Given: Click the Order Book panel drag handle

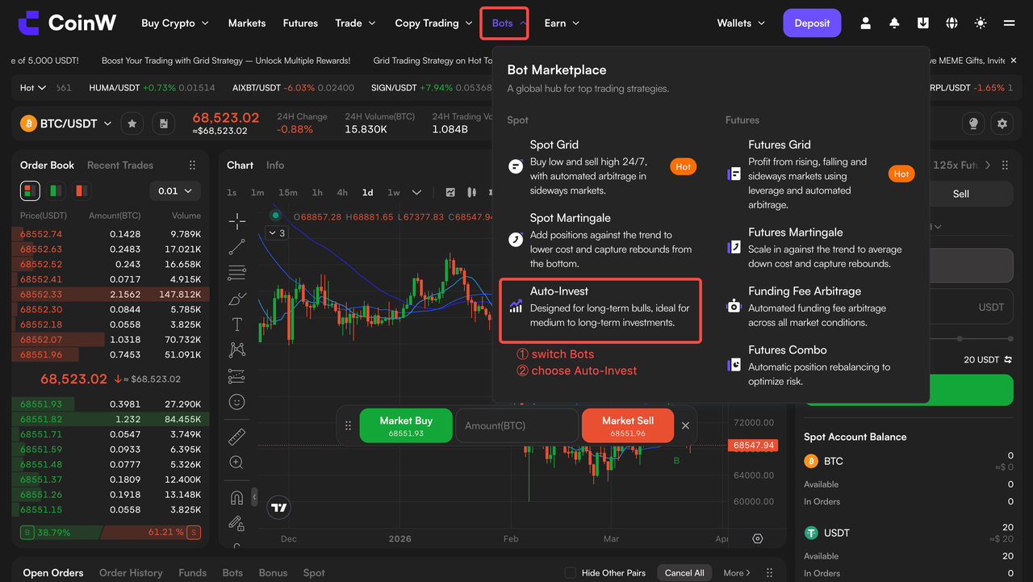Looking at the screenshot, I should tap(192, 165).
